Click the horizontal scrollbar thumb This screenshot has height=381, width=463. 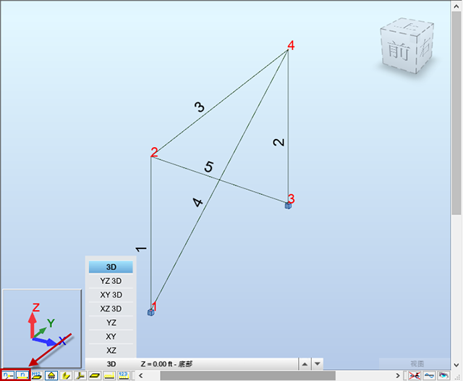(x=247, y=376)
